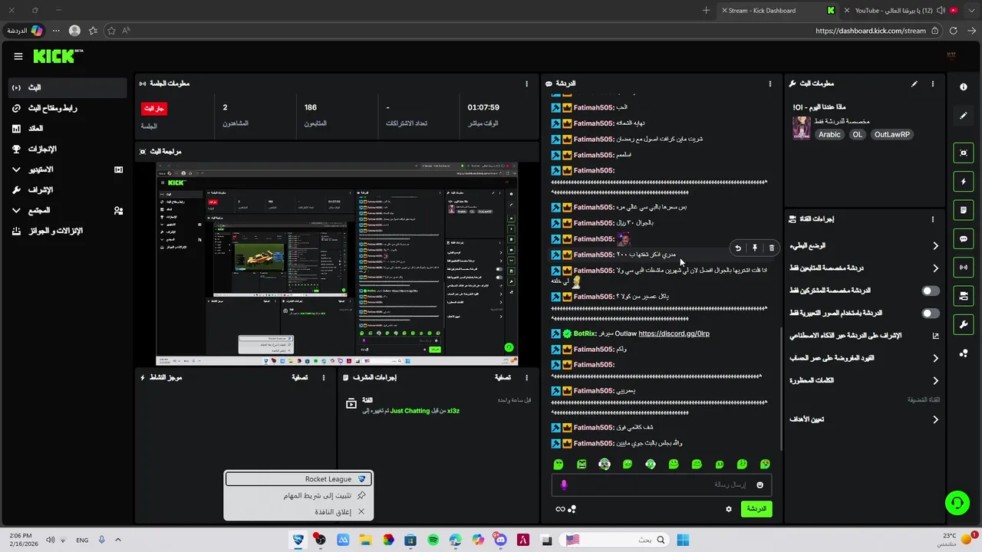Open channel actions panel three-dots menu
This screenshot has height=552, width=982.
pos(933,219)
